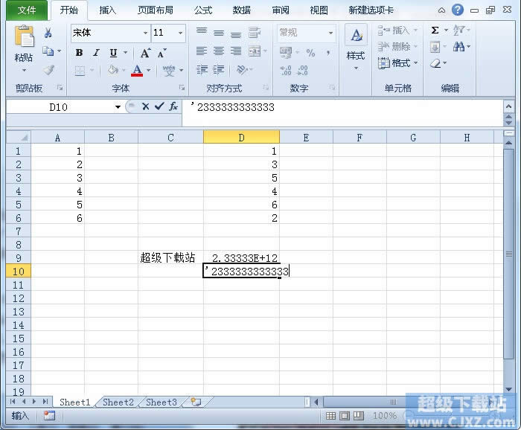This screenshot has height=430, width=521.
Task: Expand the Name Box dropdown arrow
Action: tap(118, 107)
